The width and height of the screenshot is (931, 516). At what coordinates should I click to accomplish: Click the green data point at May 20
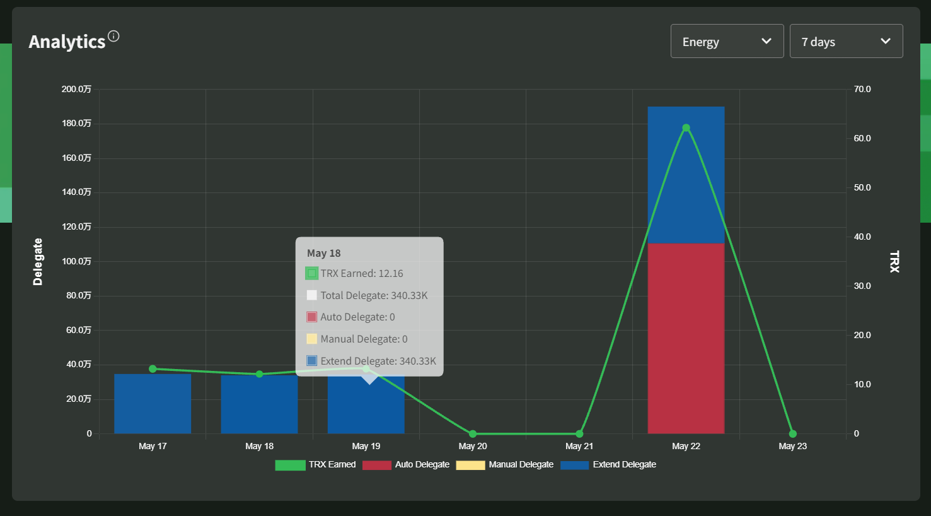(x=473, y=434)
